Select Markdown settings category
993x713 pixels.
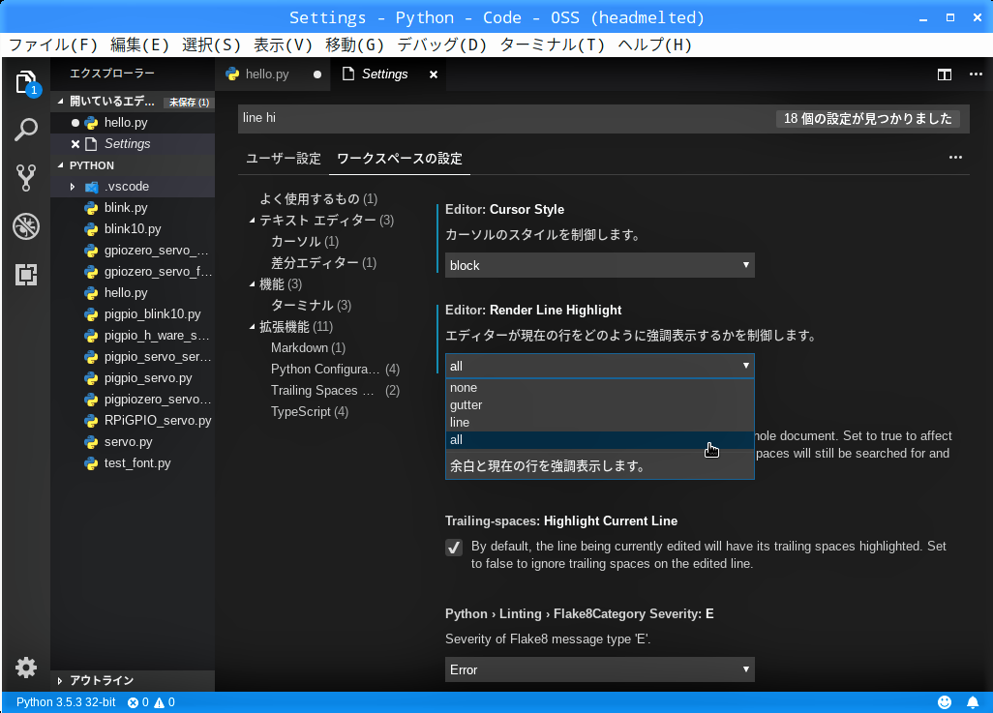(x=309, y=348)
